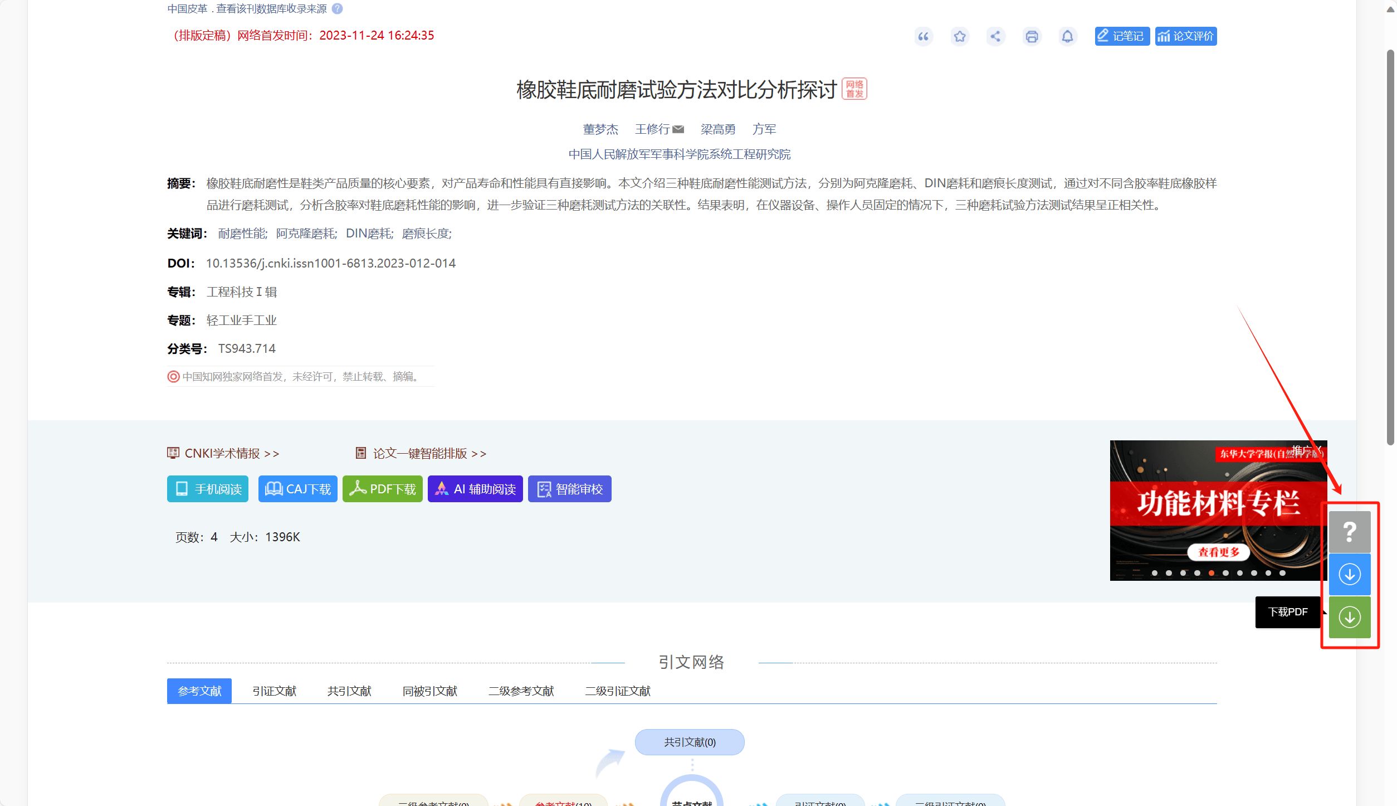This screenshot has width=1397, height=806.
Task: Click the green circular download arrow
Action: click(1349, 616)
